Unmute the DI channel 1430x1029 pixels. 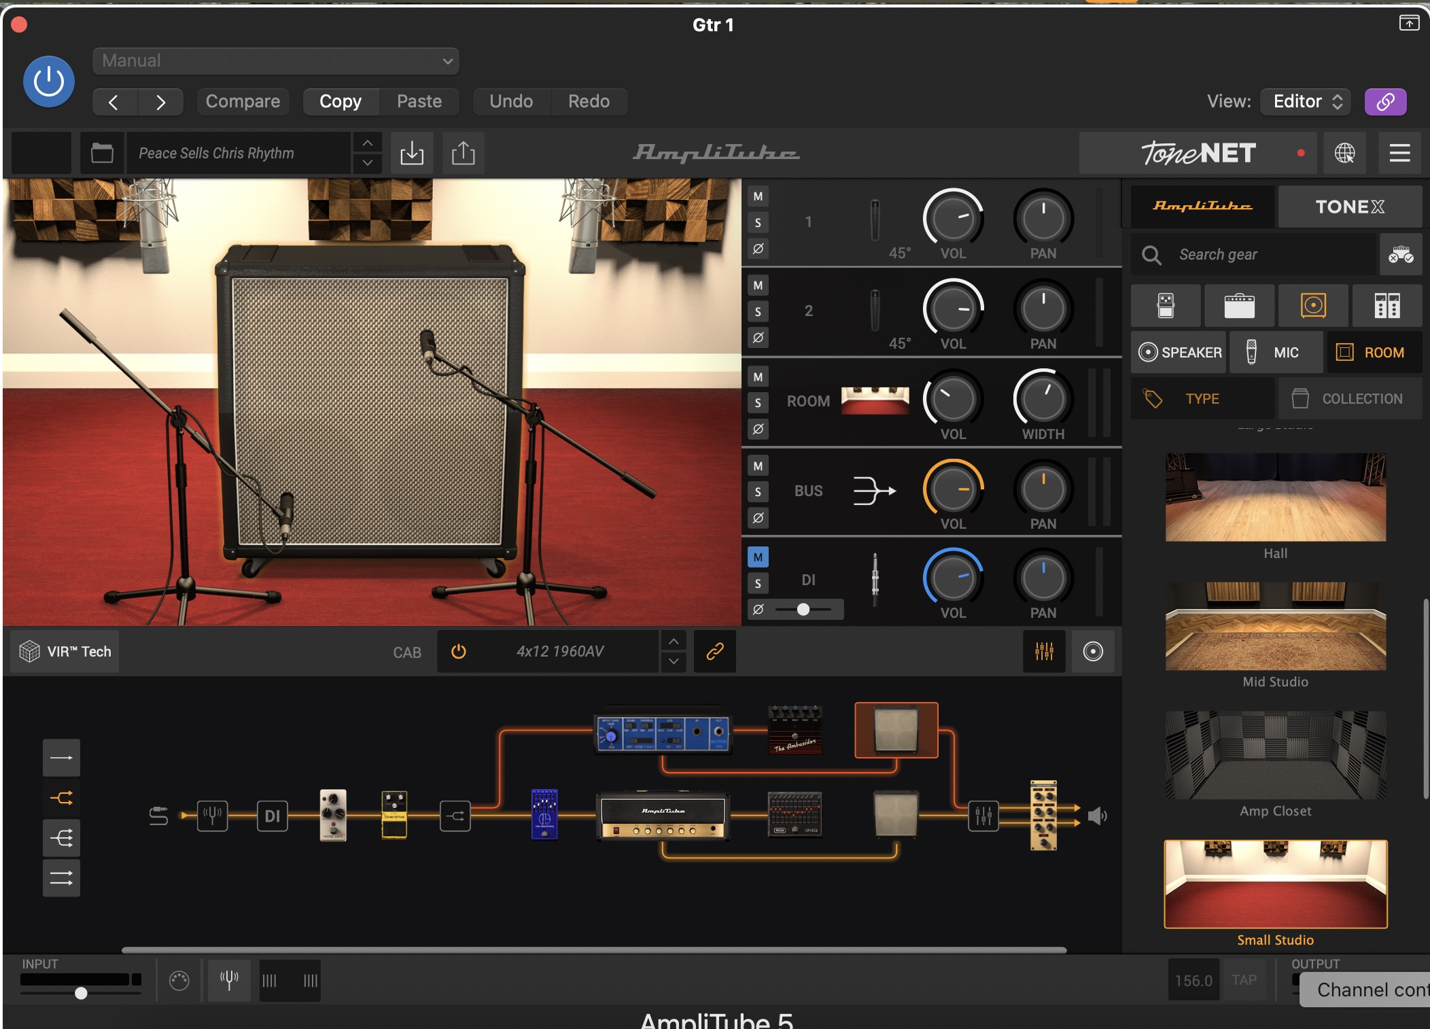click(758, 557)
